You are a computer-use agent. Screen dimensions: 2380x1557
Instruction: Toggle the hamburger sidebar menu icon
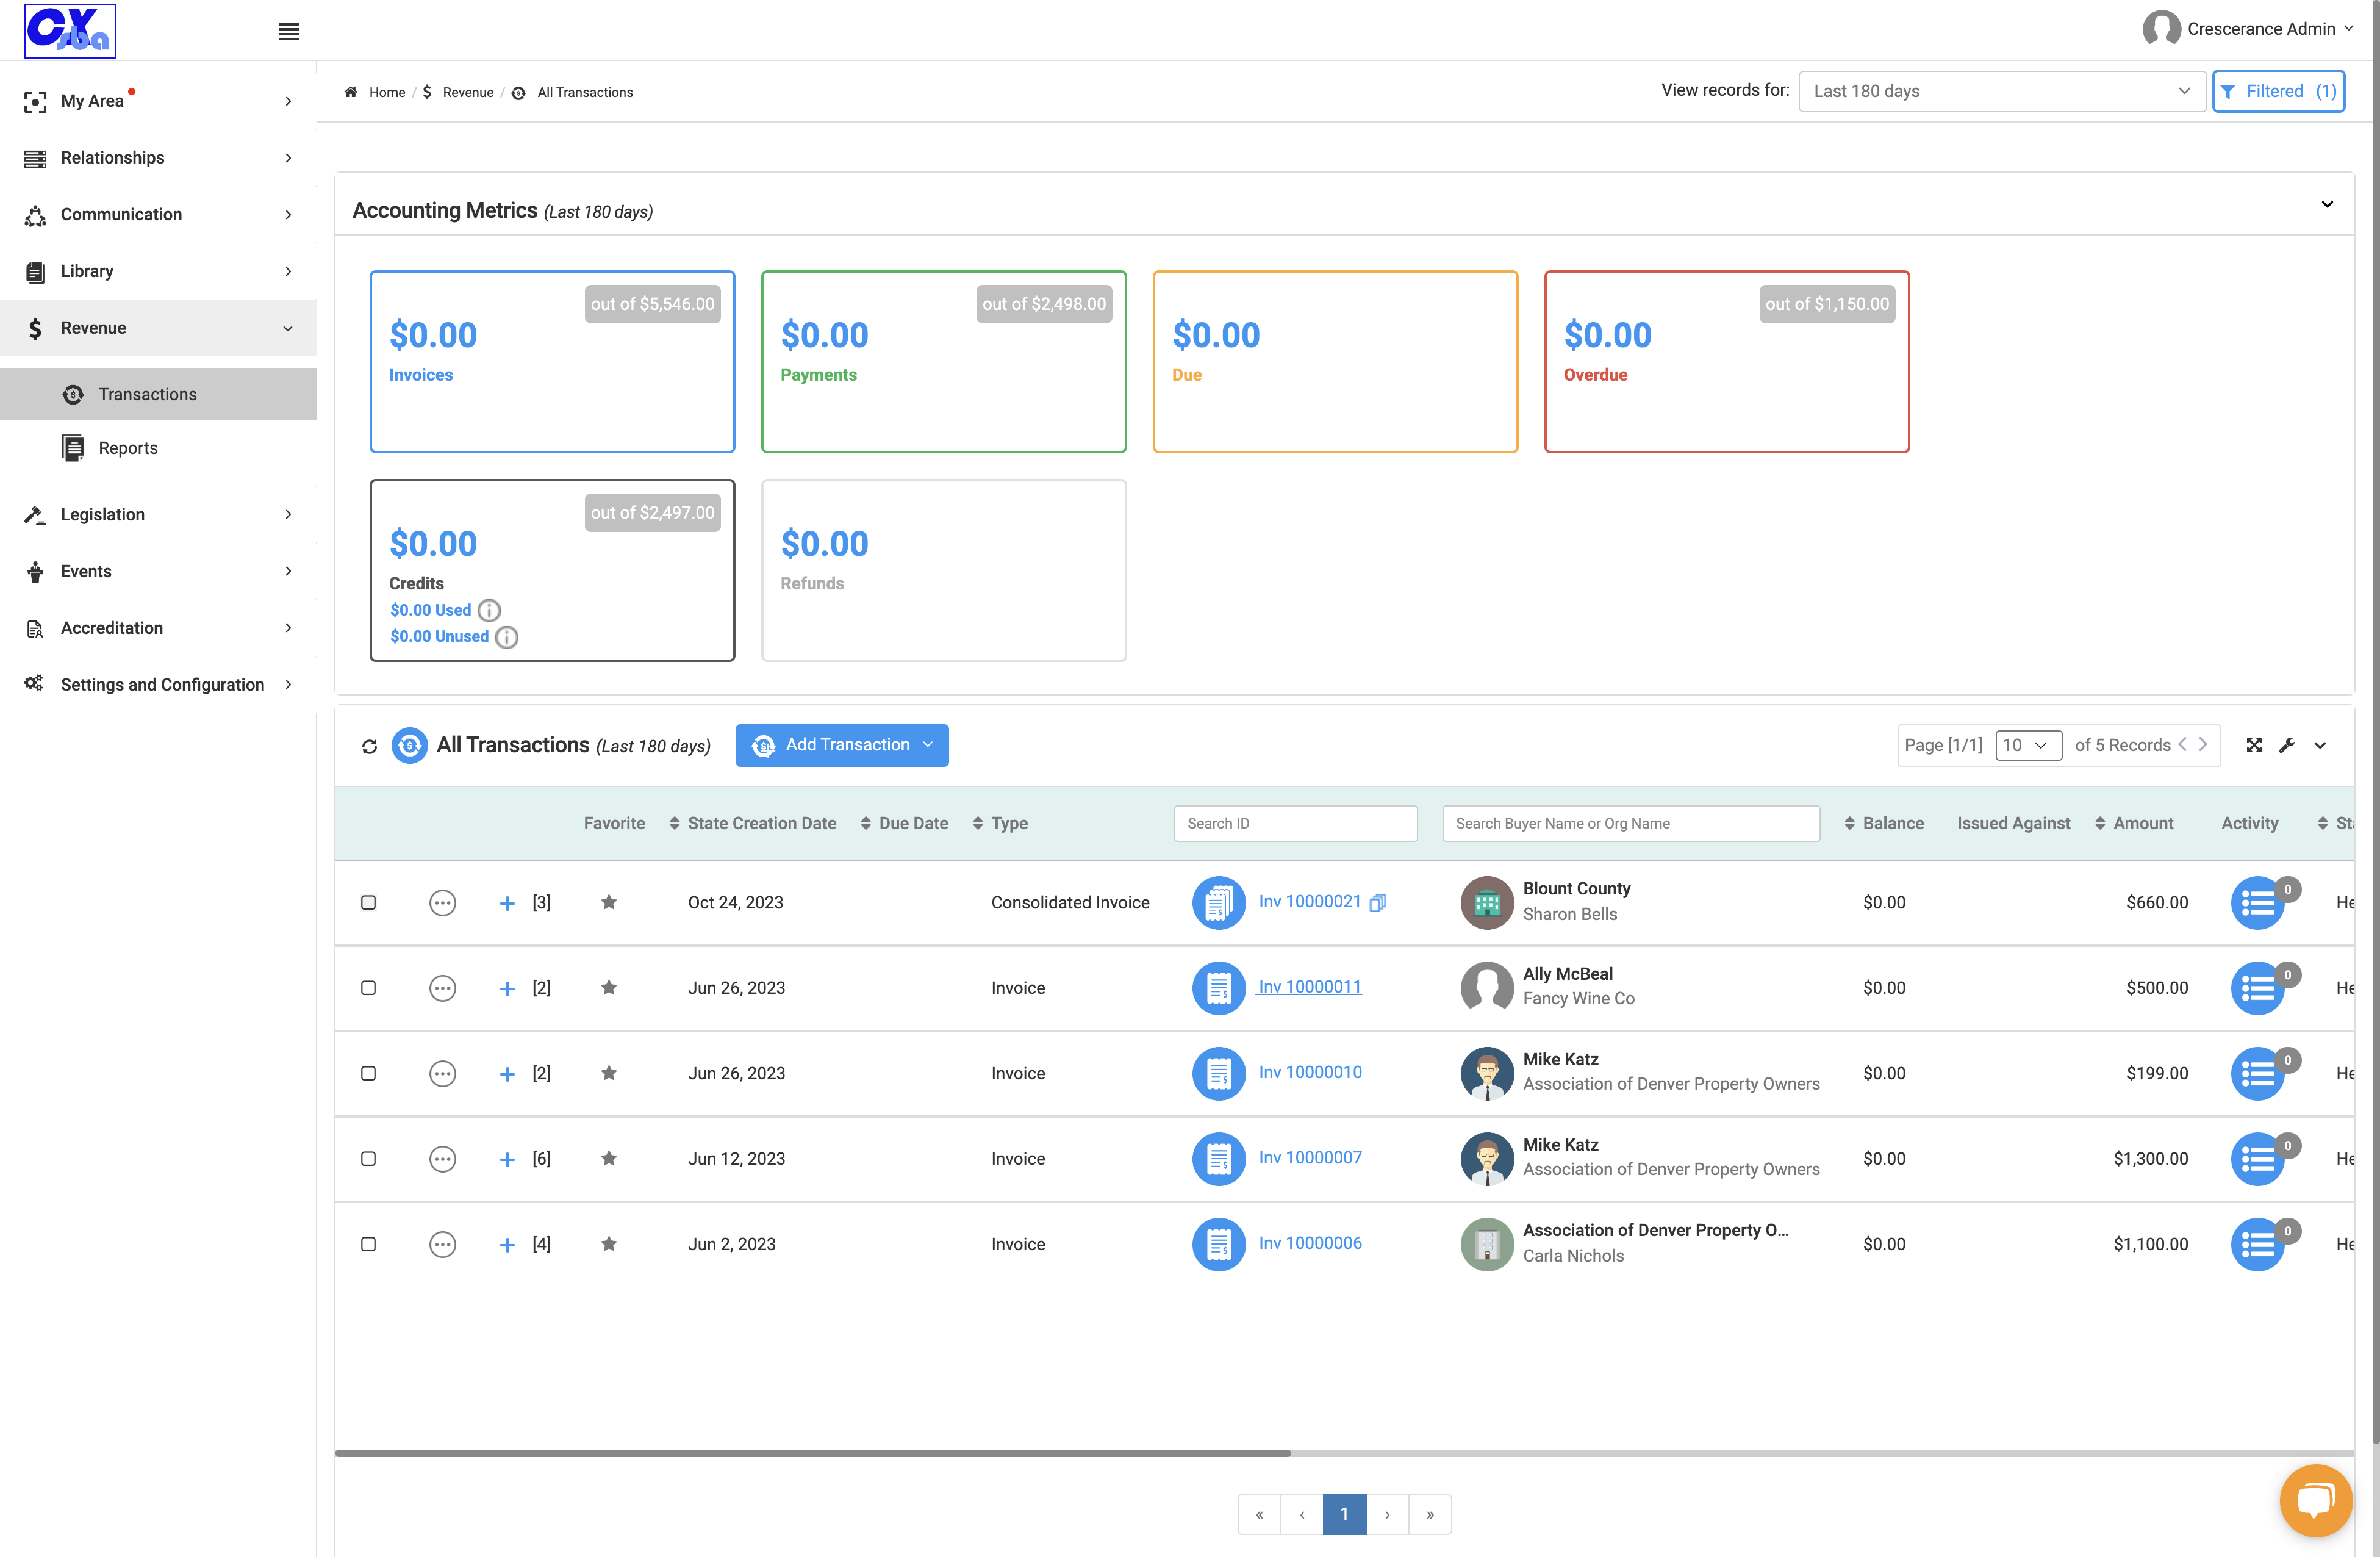[x=289, y=32]
